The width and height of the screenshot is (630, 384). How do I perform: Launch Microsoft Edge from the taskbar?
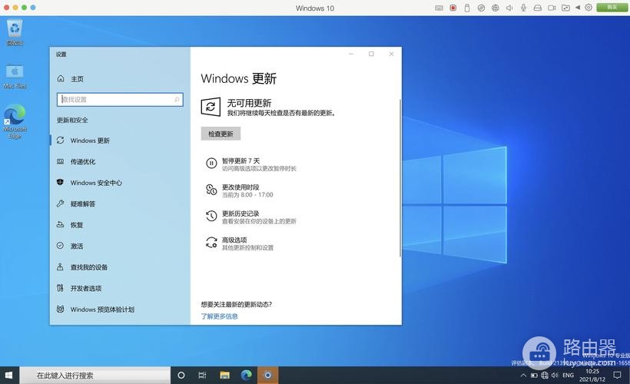pyautogui.click(x=247, y=375)
